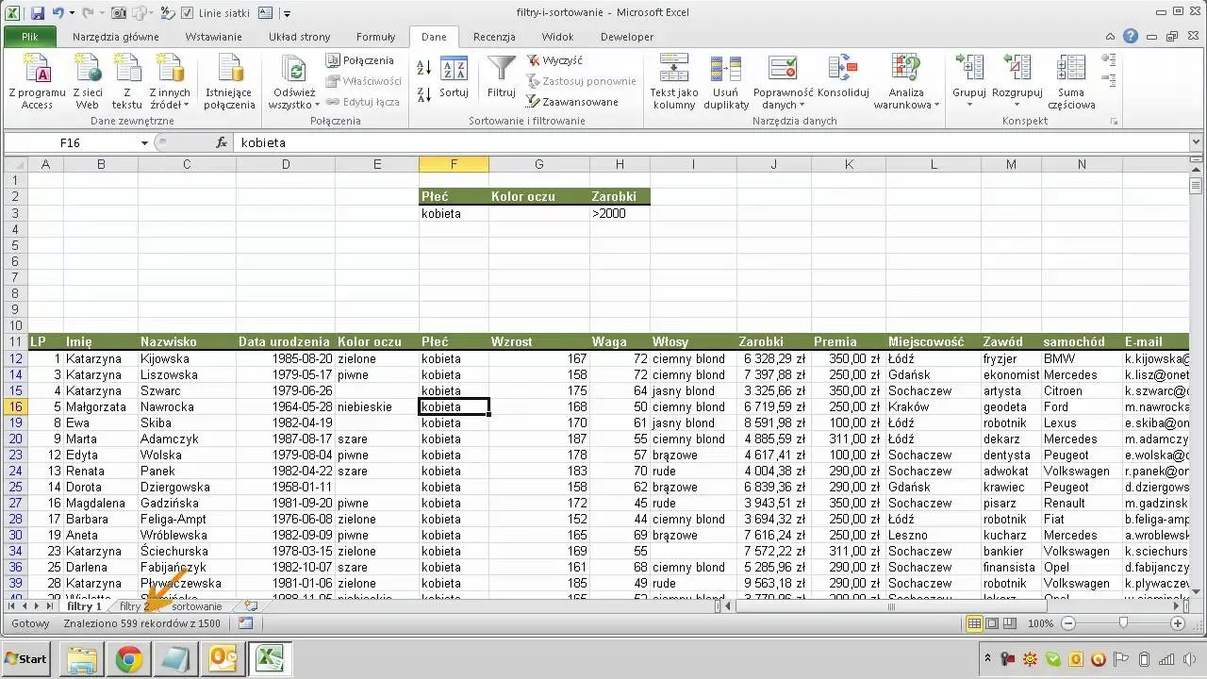The height and width of the screenshot is (679, 1207).
Task: Open the Plik tab
Action: (30, 37)
